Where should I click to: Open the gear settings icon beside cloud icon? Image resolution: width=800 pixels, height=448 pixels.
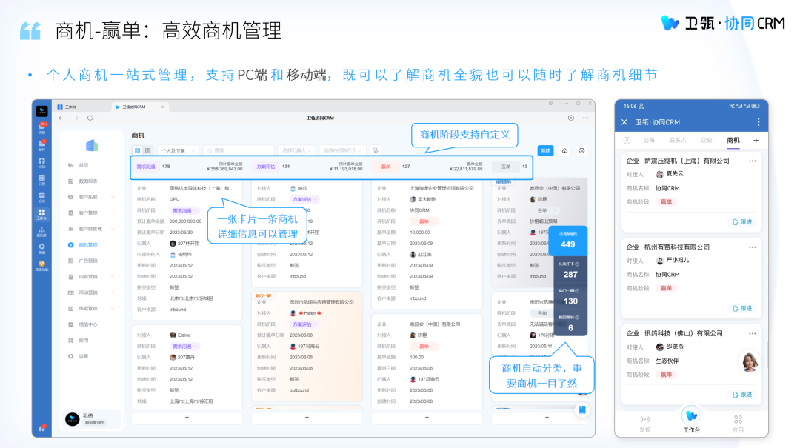(x=581, y=150)
